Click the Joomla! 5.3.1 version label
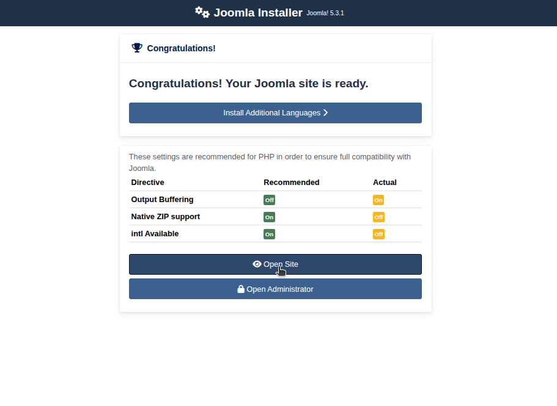 tap(325, 13)
